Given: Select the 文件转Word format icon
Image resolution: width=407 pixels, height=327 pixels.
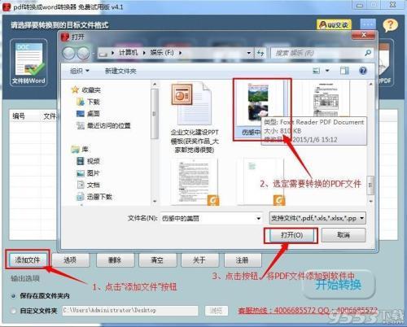Looking at the screenshot, I should click(x=28, y=63).
